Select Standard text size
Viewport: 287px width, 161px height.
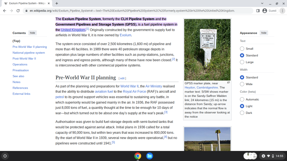coord(242,55)
